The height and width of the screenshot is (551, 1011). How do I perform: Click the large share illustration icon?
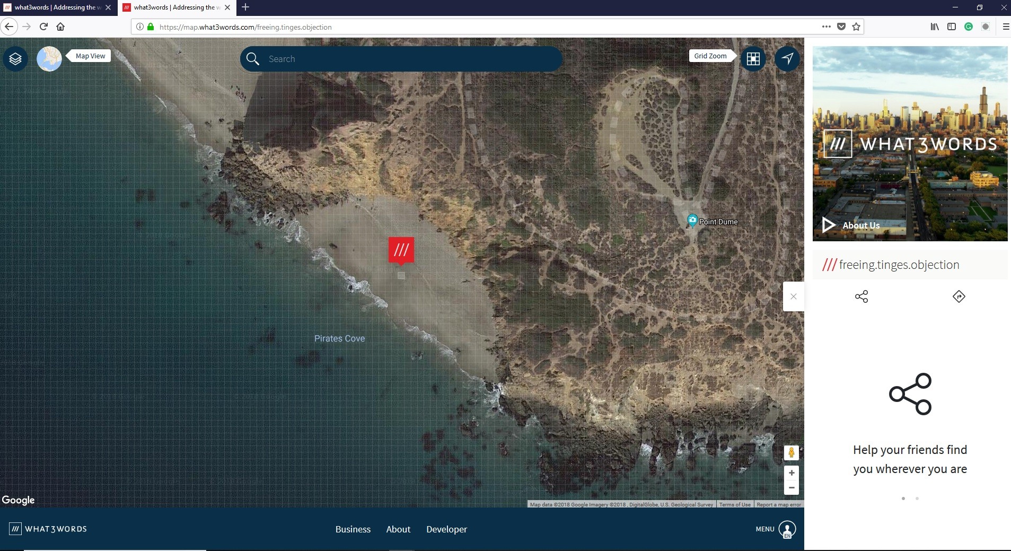(x=910, y=394)
